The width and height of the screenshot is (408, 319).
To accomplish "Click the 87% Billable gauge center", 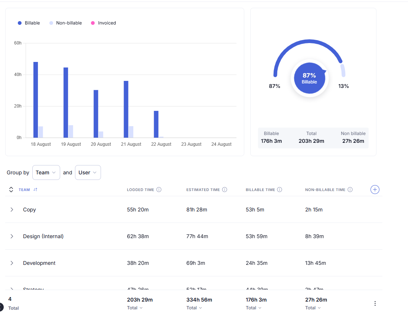I will pos(309,78).
